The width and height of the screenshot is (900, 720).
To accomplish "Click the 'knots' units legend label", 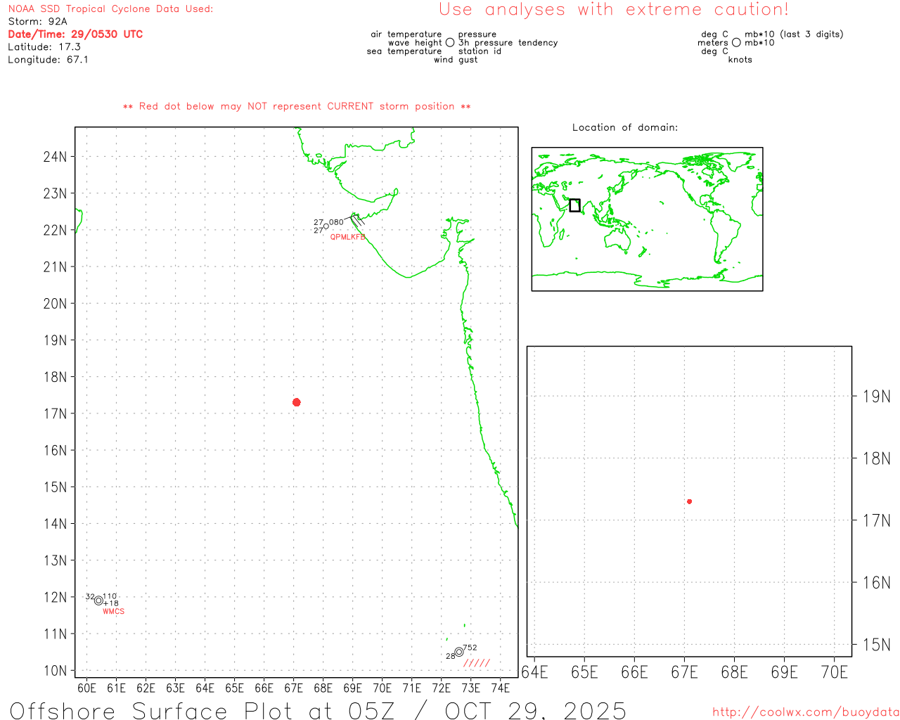I will tap(740, 60).
